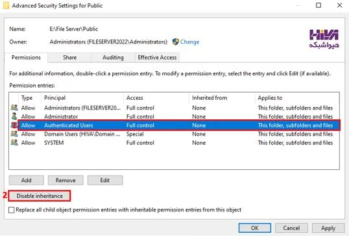Viewport: 349px width, 236px height.
Task: Enable Replace all child object permission entries
Action: 11,210
